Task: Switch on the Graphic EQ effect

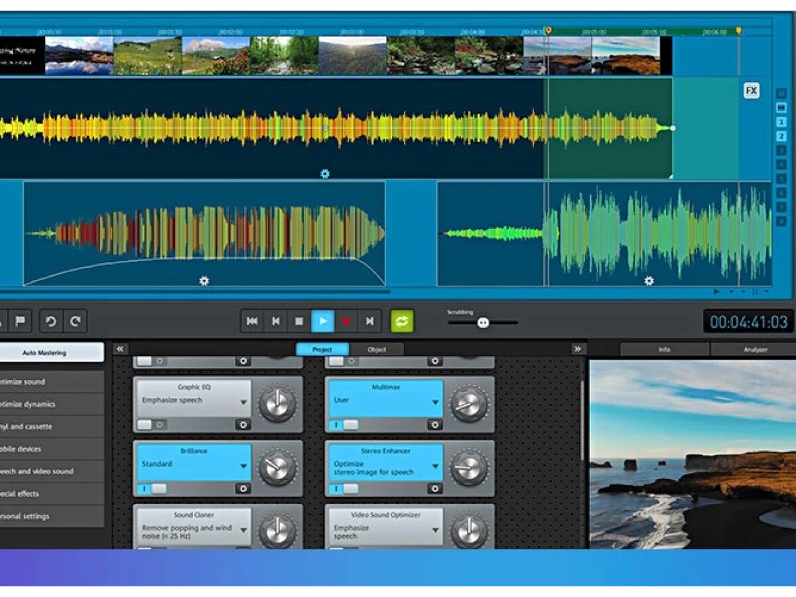Action: tap(152, 425)
